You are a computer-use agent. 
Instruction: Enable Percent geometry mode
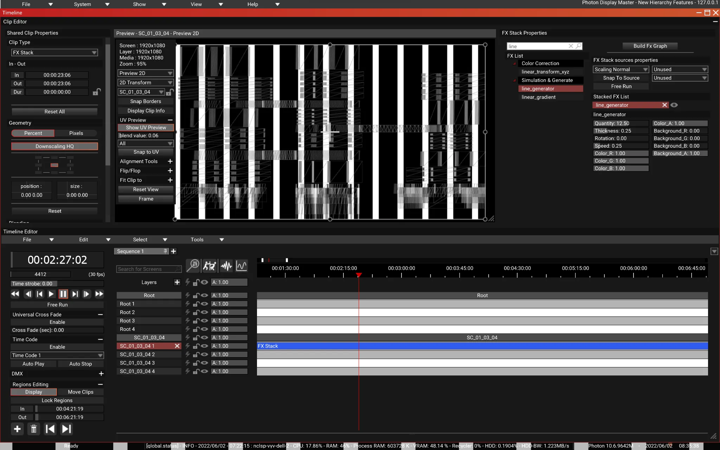(x=33, y=133)
